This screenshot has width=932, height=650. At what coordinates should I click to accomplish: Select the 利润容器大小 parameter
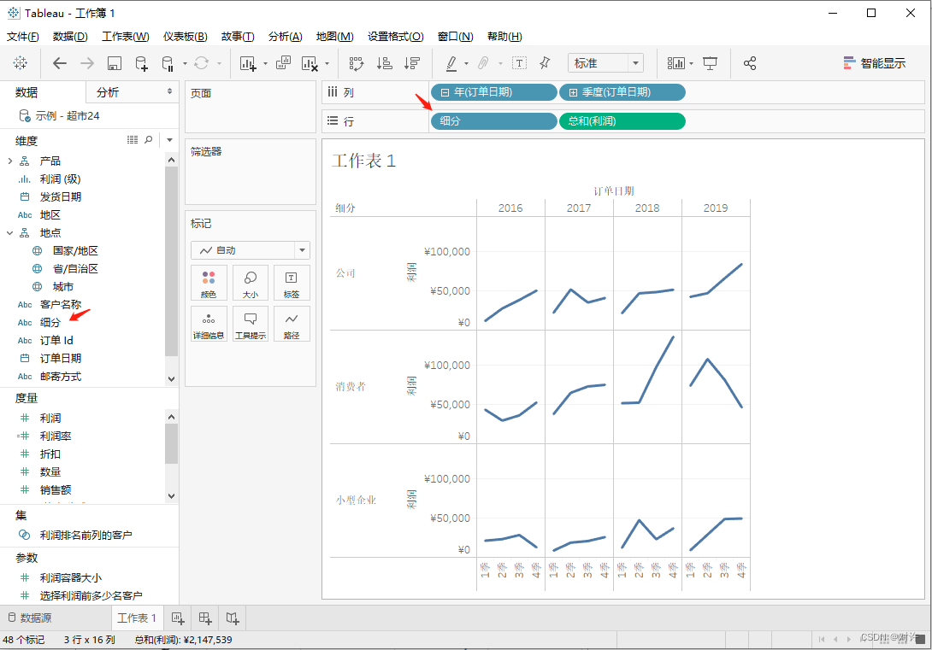coord(70,577)
